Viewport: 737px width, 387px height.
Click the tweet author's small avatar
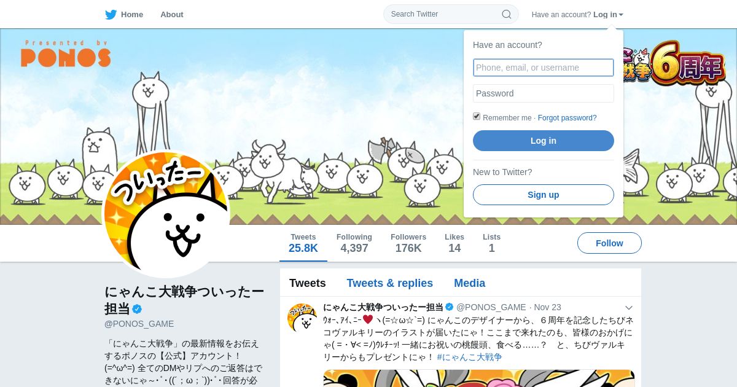pos(302,318)
